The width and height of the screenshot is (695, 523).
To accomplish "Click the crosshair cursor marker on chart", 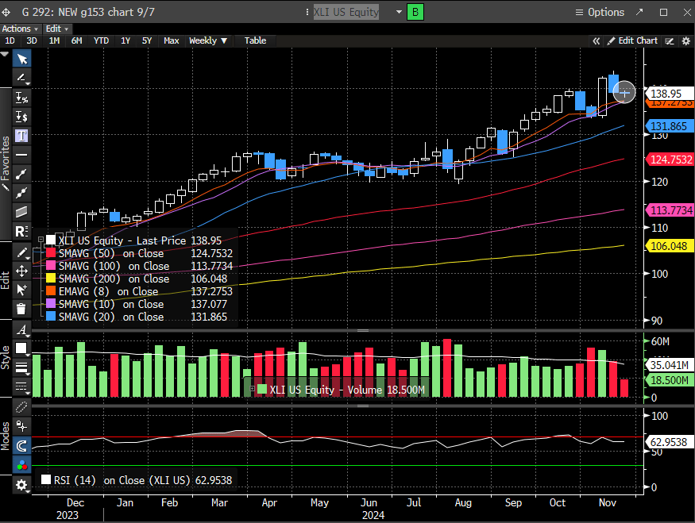I will 624,93.
